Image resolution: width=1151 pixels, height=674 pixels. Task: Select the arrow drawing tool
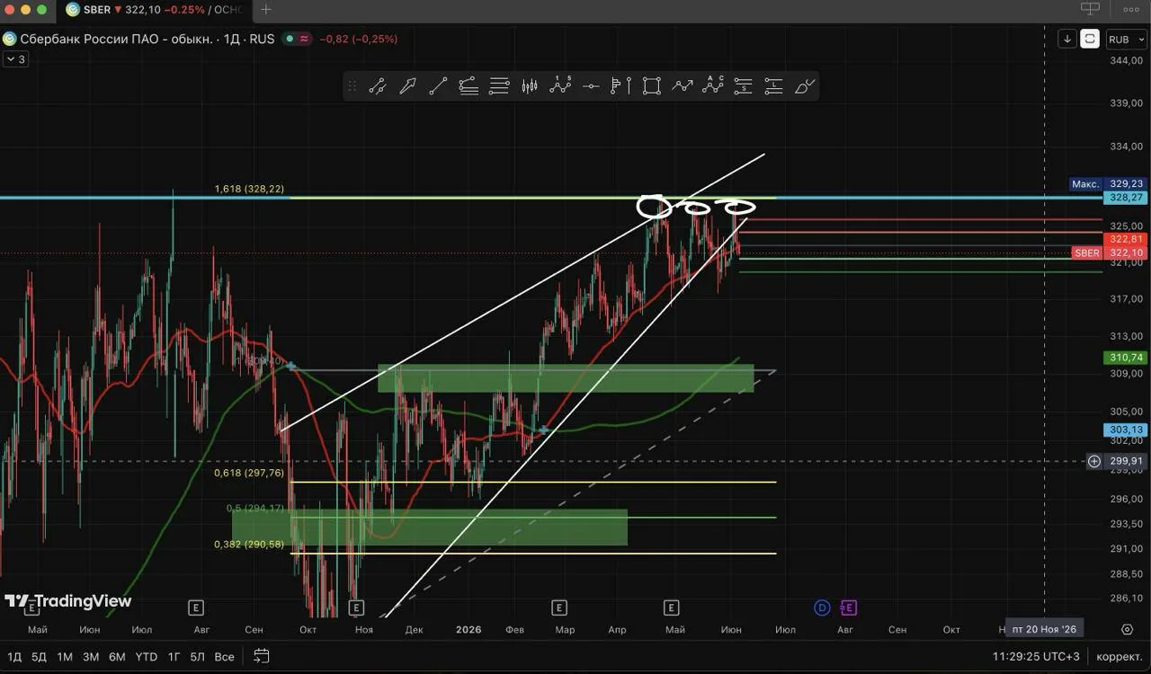(x=407, y=86)
